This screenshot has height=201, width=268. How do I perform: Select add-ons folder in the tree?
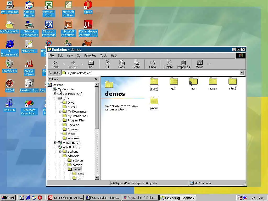tap(73, 152)
